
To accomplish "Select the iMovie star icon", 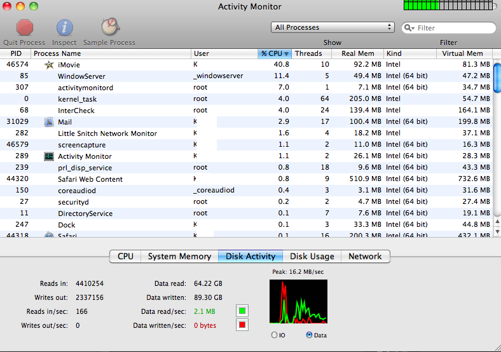I will (x=49, y=65).
